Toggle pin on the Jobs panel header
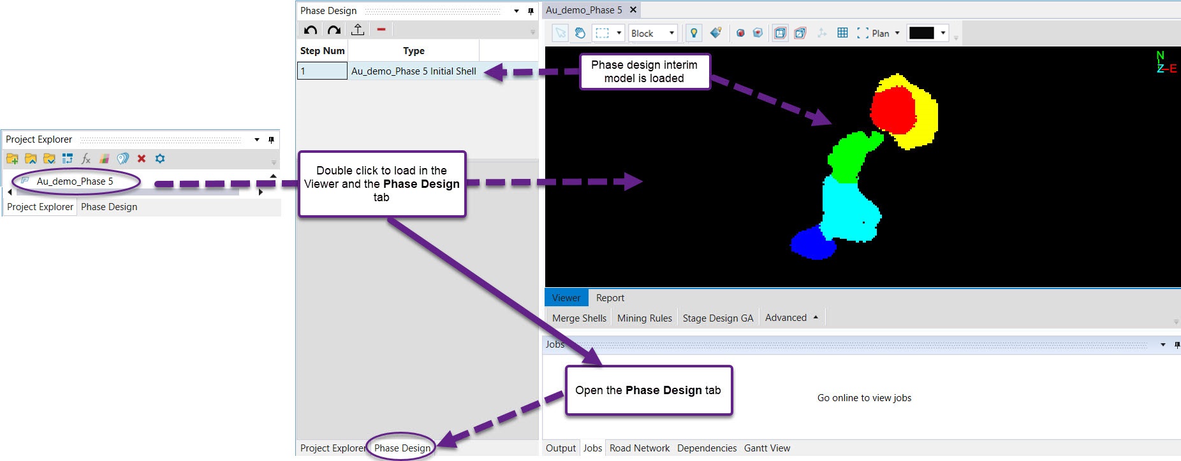1181x461 pixels. click(x=1177, y=344)
